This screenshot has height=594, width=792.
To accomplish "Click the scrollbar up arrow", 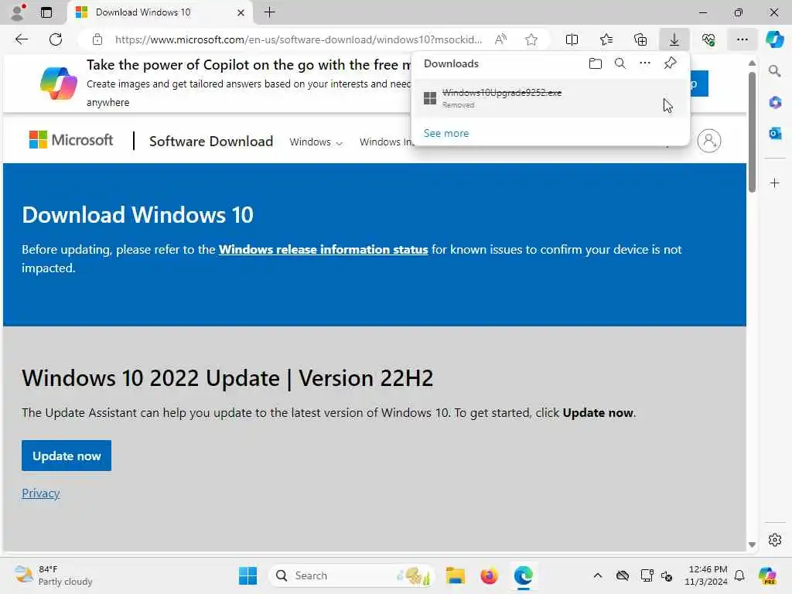I will pos(752,63).
